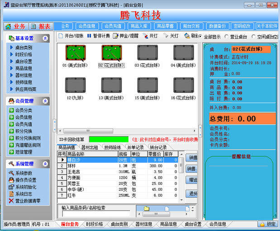The image size is (280, 231).
Task: Select 王老吉 product row
Action: [x=118, y=172]
